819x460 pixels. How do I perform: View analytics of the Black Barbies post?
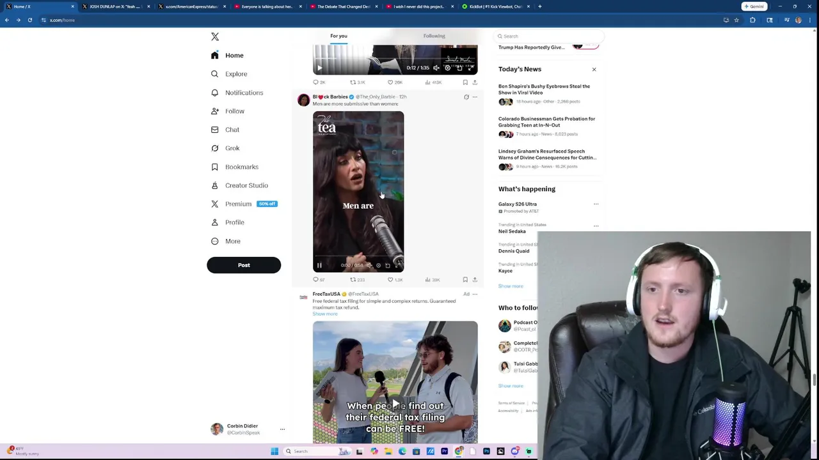click(432, 280)
